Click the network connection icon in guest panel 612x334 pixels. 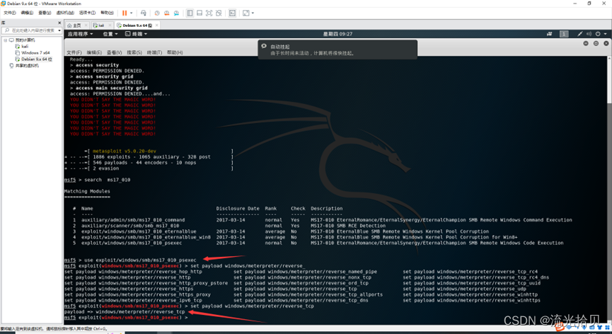click(x=580, y=34)
